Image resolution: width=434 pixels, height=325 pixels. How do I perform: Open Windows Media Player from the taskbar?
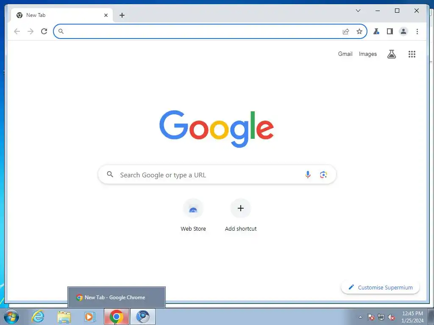click(90, 317)
